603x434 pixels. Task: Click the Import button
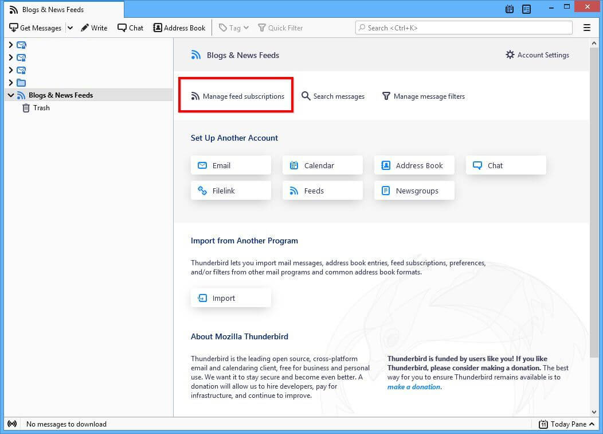231,298
